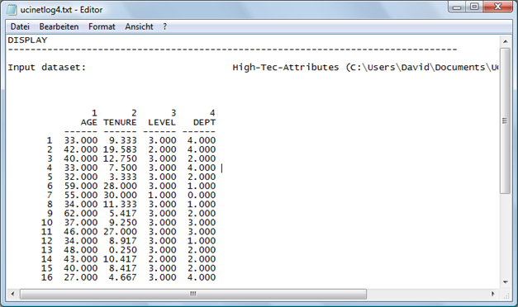Minimize the Editor window
Viewport: 518px width, 307px height.
[x=457, y=7]
